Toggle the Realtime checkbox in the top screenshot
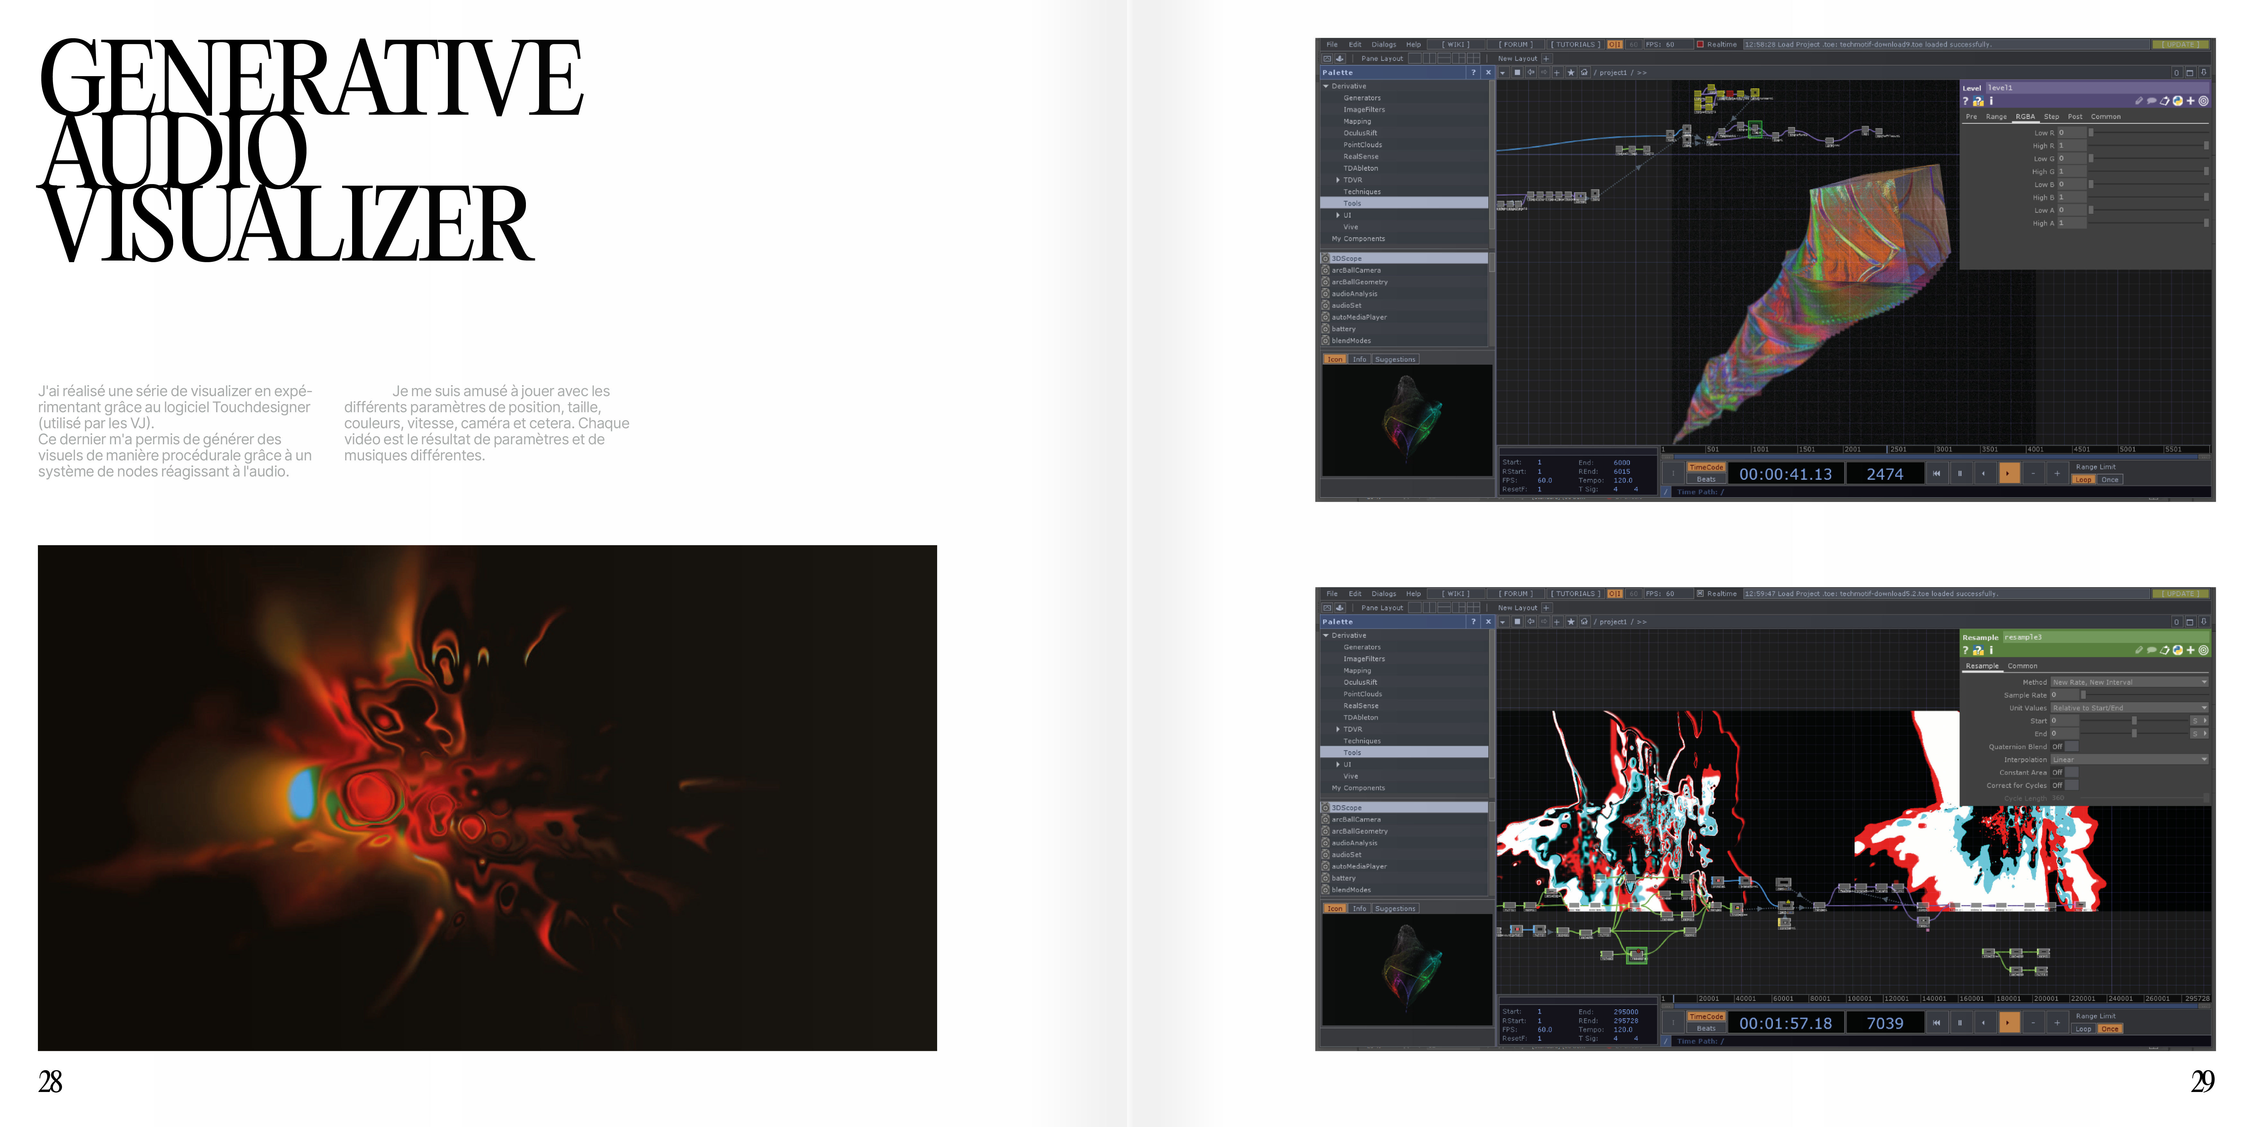 click(1700, 45)
